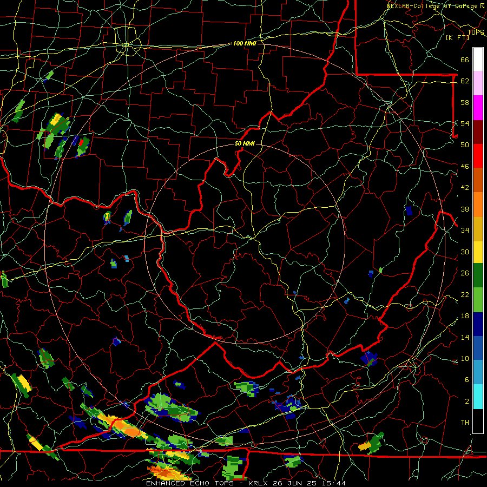Click the legend value 6
Screen dimensions: 487x487
click(x=467, y=379)
